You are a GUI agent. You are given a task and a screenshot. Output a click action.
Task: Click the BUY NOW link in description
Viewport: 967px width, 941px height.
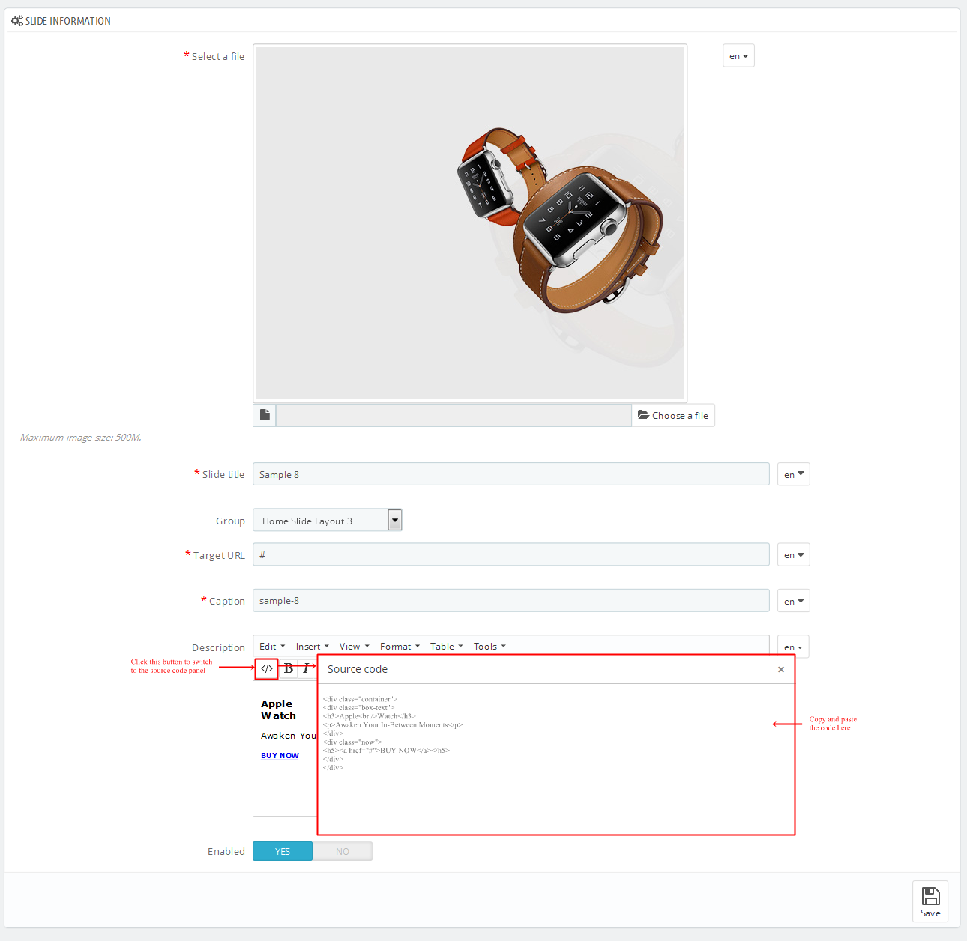[280, 755]
